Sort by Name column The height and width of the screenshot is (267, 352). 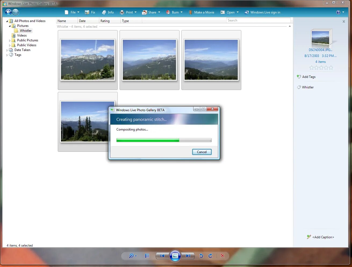[x=67, y=21]
